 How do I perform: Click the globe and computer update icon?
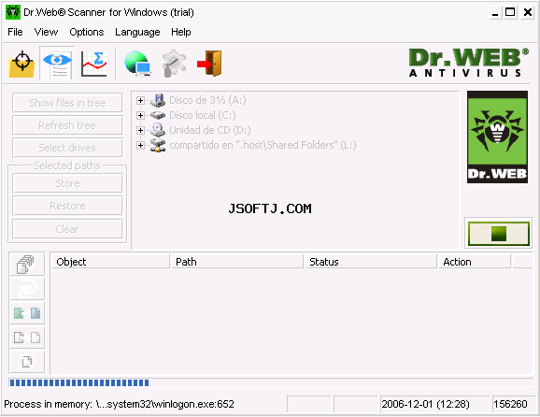(137, 65)
